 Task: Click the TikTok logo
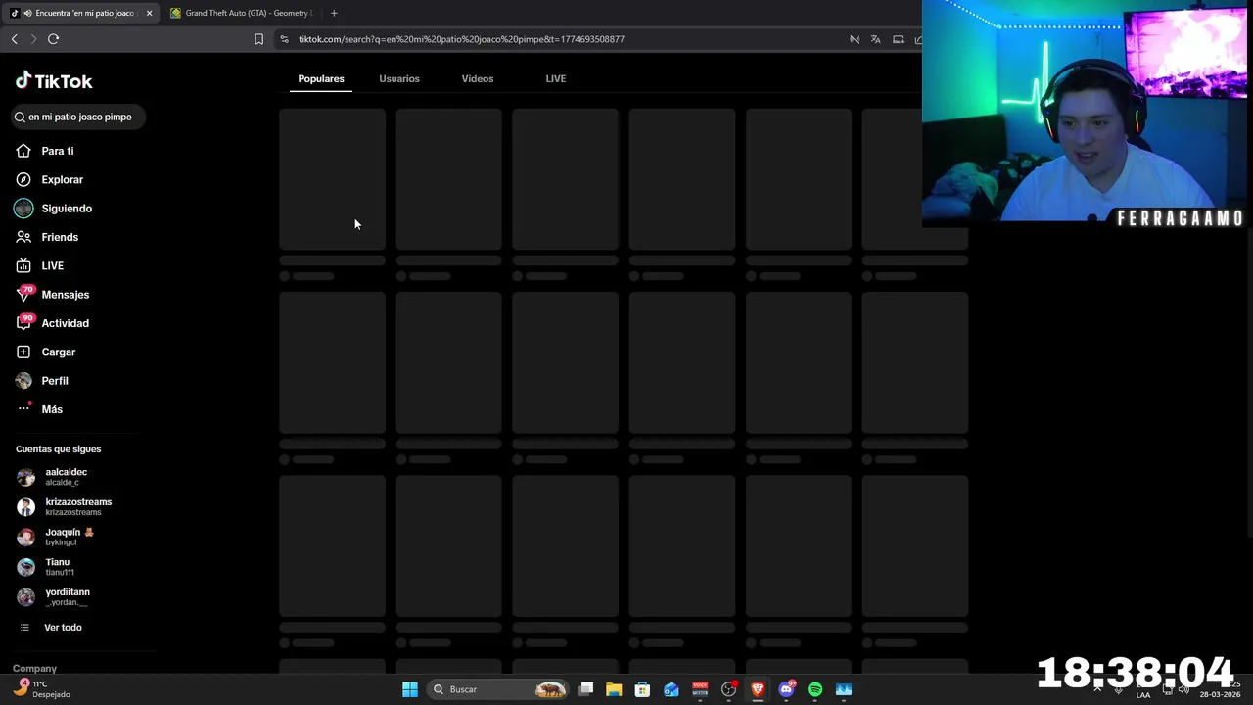tap(54, 81)
